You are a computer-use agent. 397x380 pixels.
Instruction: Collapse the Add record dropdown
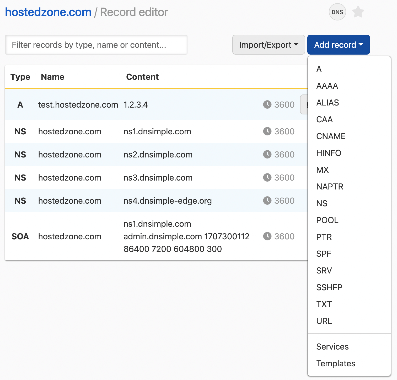tap(338, 45)
